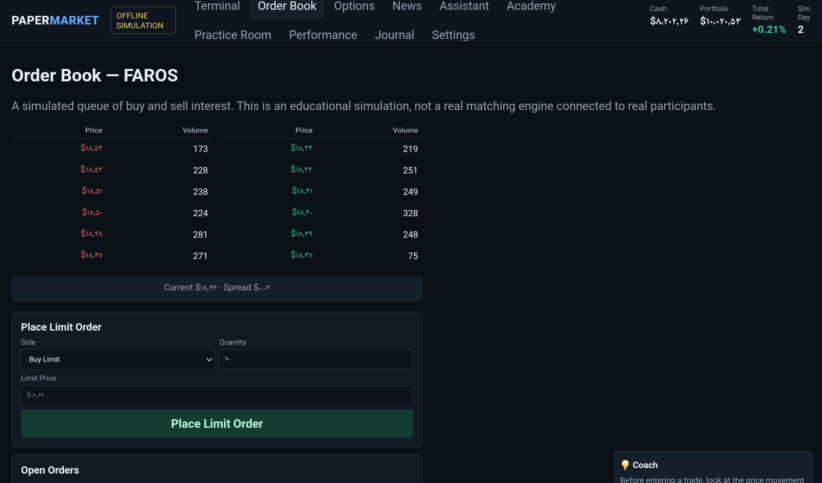Viewport: 822px width, 483px height.
Task: Open the News section
Action: click(407, 6)
